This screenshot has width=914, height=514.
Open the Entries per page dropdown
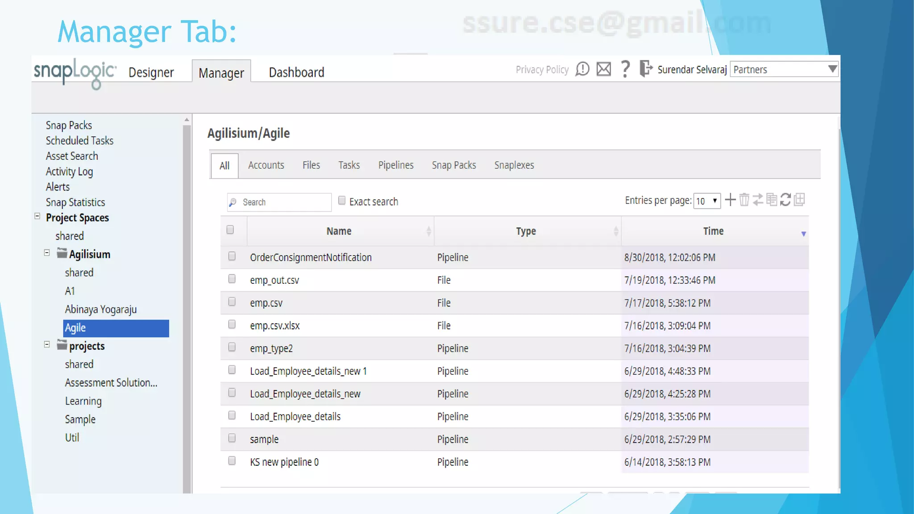coord(707,201)
